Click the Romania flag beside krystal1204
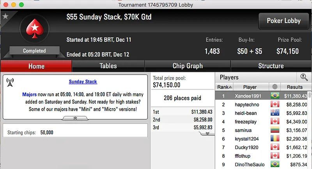This screenshot has width=312, height=169. [x=275, y=139]
